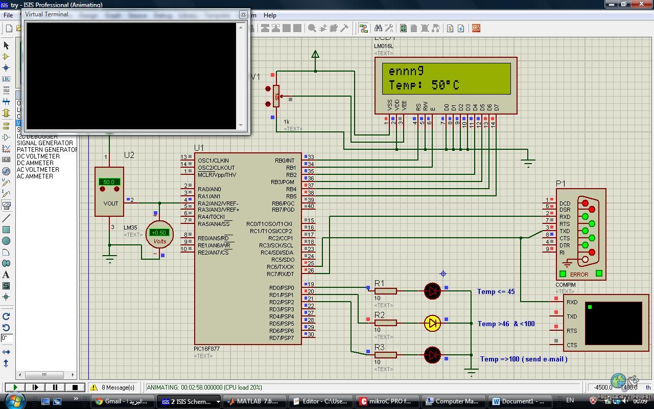Open the 8 Message(s) simulation log
Viewport: 654px width, 409px height.
click(113, 388)
